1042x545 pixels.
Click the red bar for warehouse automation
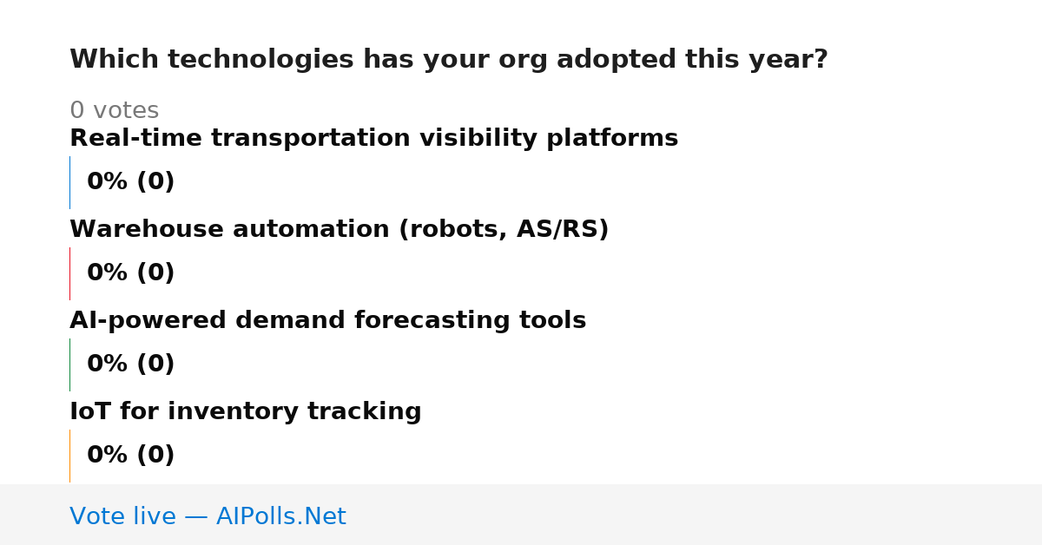pos(69,273)
